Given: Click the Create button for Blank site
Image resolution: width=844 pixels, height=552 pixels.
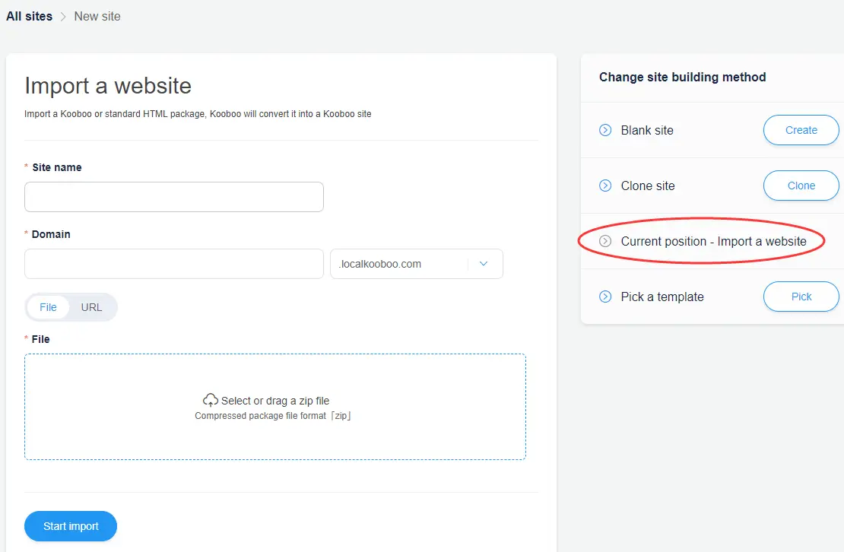Looking at the screenshot, I should pyautogui.click(x=801, y=130).
